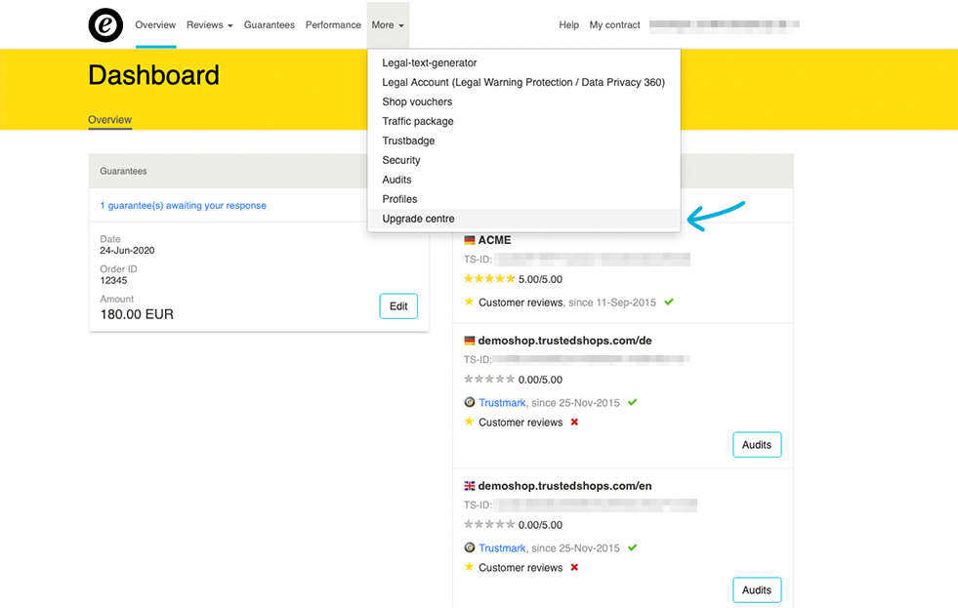Open the Upgrade centre menu entry
The height and width of the screenshot is (608, 958).
click(523, 219)
